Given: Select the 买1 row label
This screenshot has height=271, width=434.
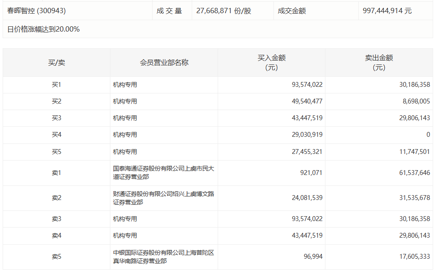Looking at the screenshot, I should coord(55,84).
